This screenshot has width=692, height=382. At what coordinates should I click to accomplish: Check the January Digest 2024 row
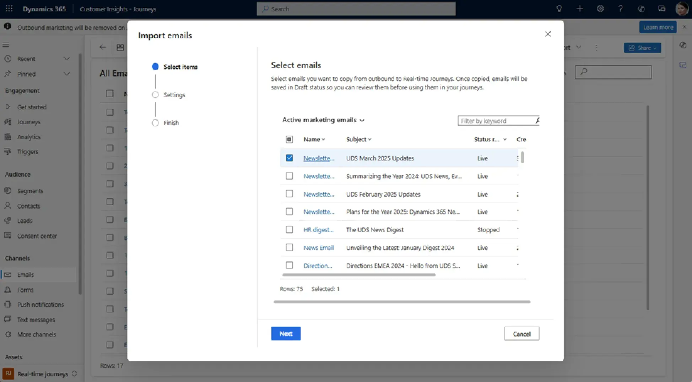click(x=289, y=247)
